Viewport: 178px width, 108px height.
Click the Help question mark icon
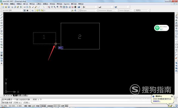coord(79,7)
